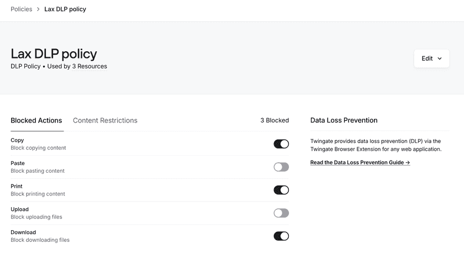Image resolution: width=464 pixels, height=265 pixels.
Task: Click the 3 Blocked counter label
Action: [x=275, y=120]
